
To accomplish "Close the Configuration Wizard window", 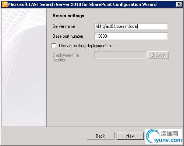I will 179,4.
